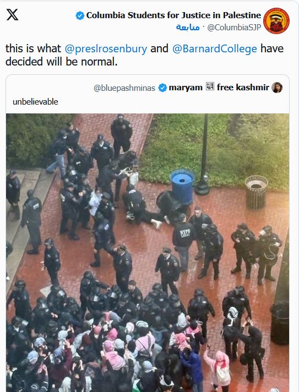The image size is (299, 392).
Task: Click Columbia Students for Justice in Palestine name
Action: pyautogui.click(x=173, y=15)
